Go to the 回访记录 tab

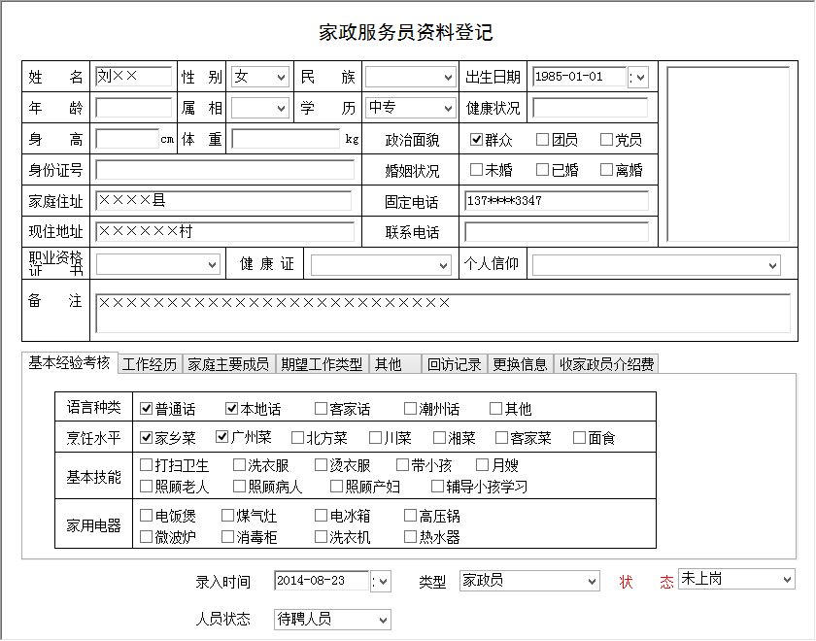tap(454, 364)
